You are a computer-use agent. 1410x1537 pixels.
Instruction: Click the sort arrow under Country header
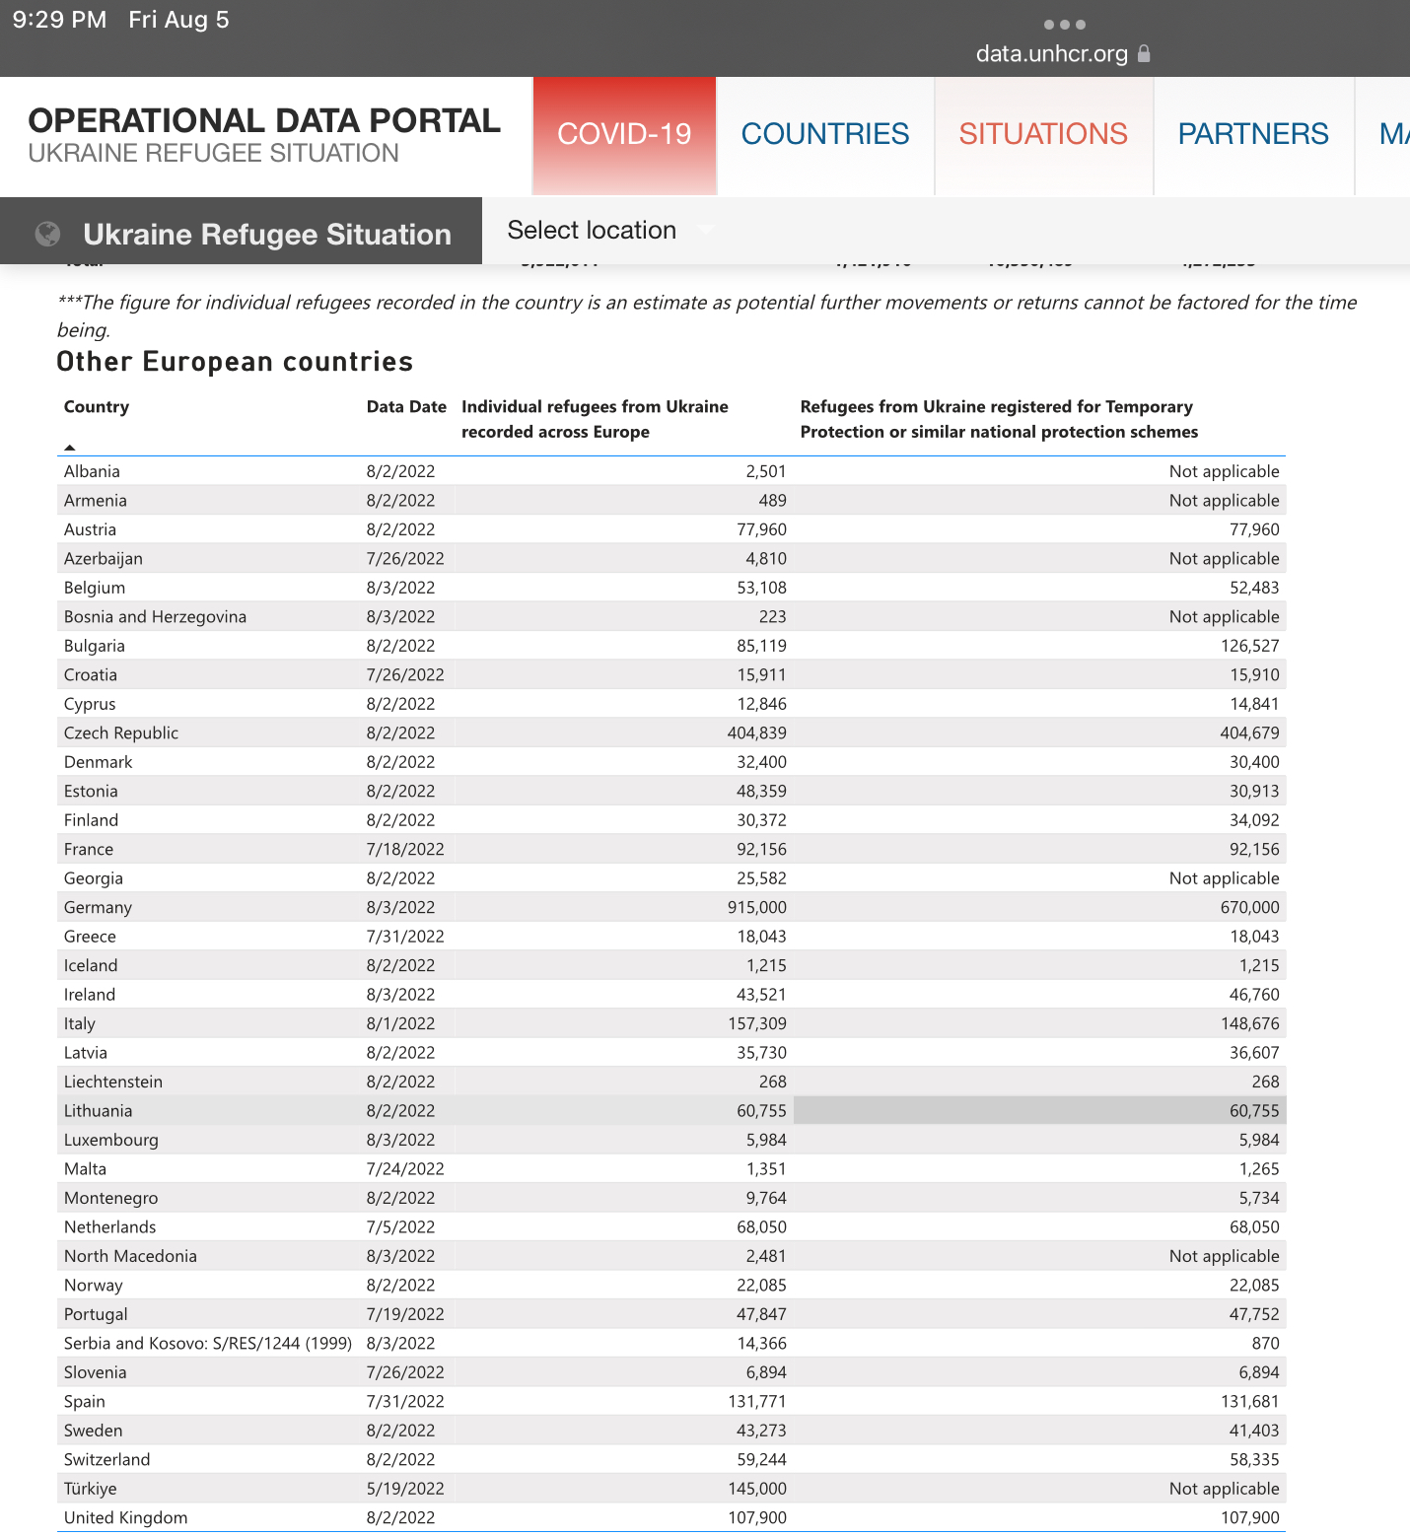(x=69, y=448)
